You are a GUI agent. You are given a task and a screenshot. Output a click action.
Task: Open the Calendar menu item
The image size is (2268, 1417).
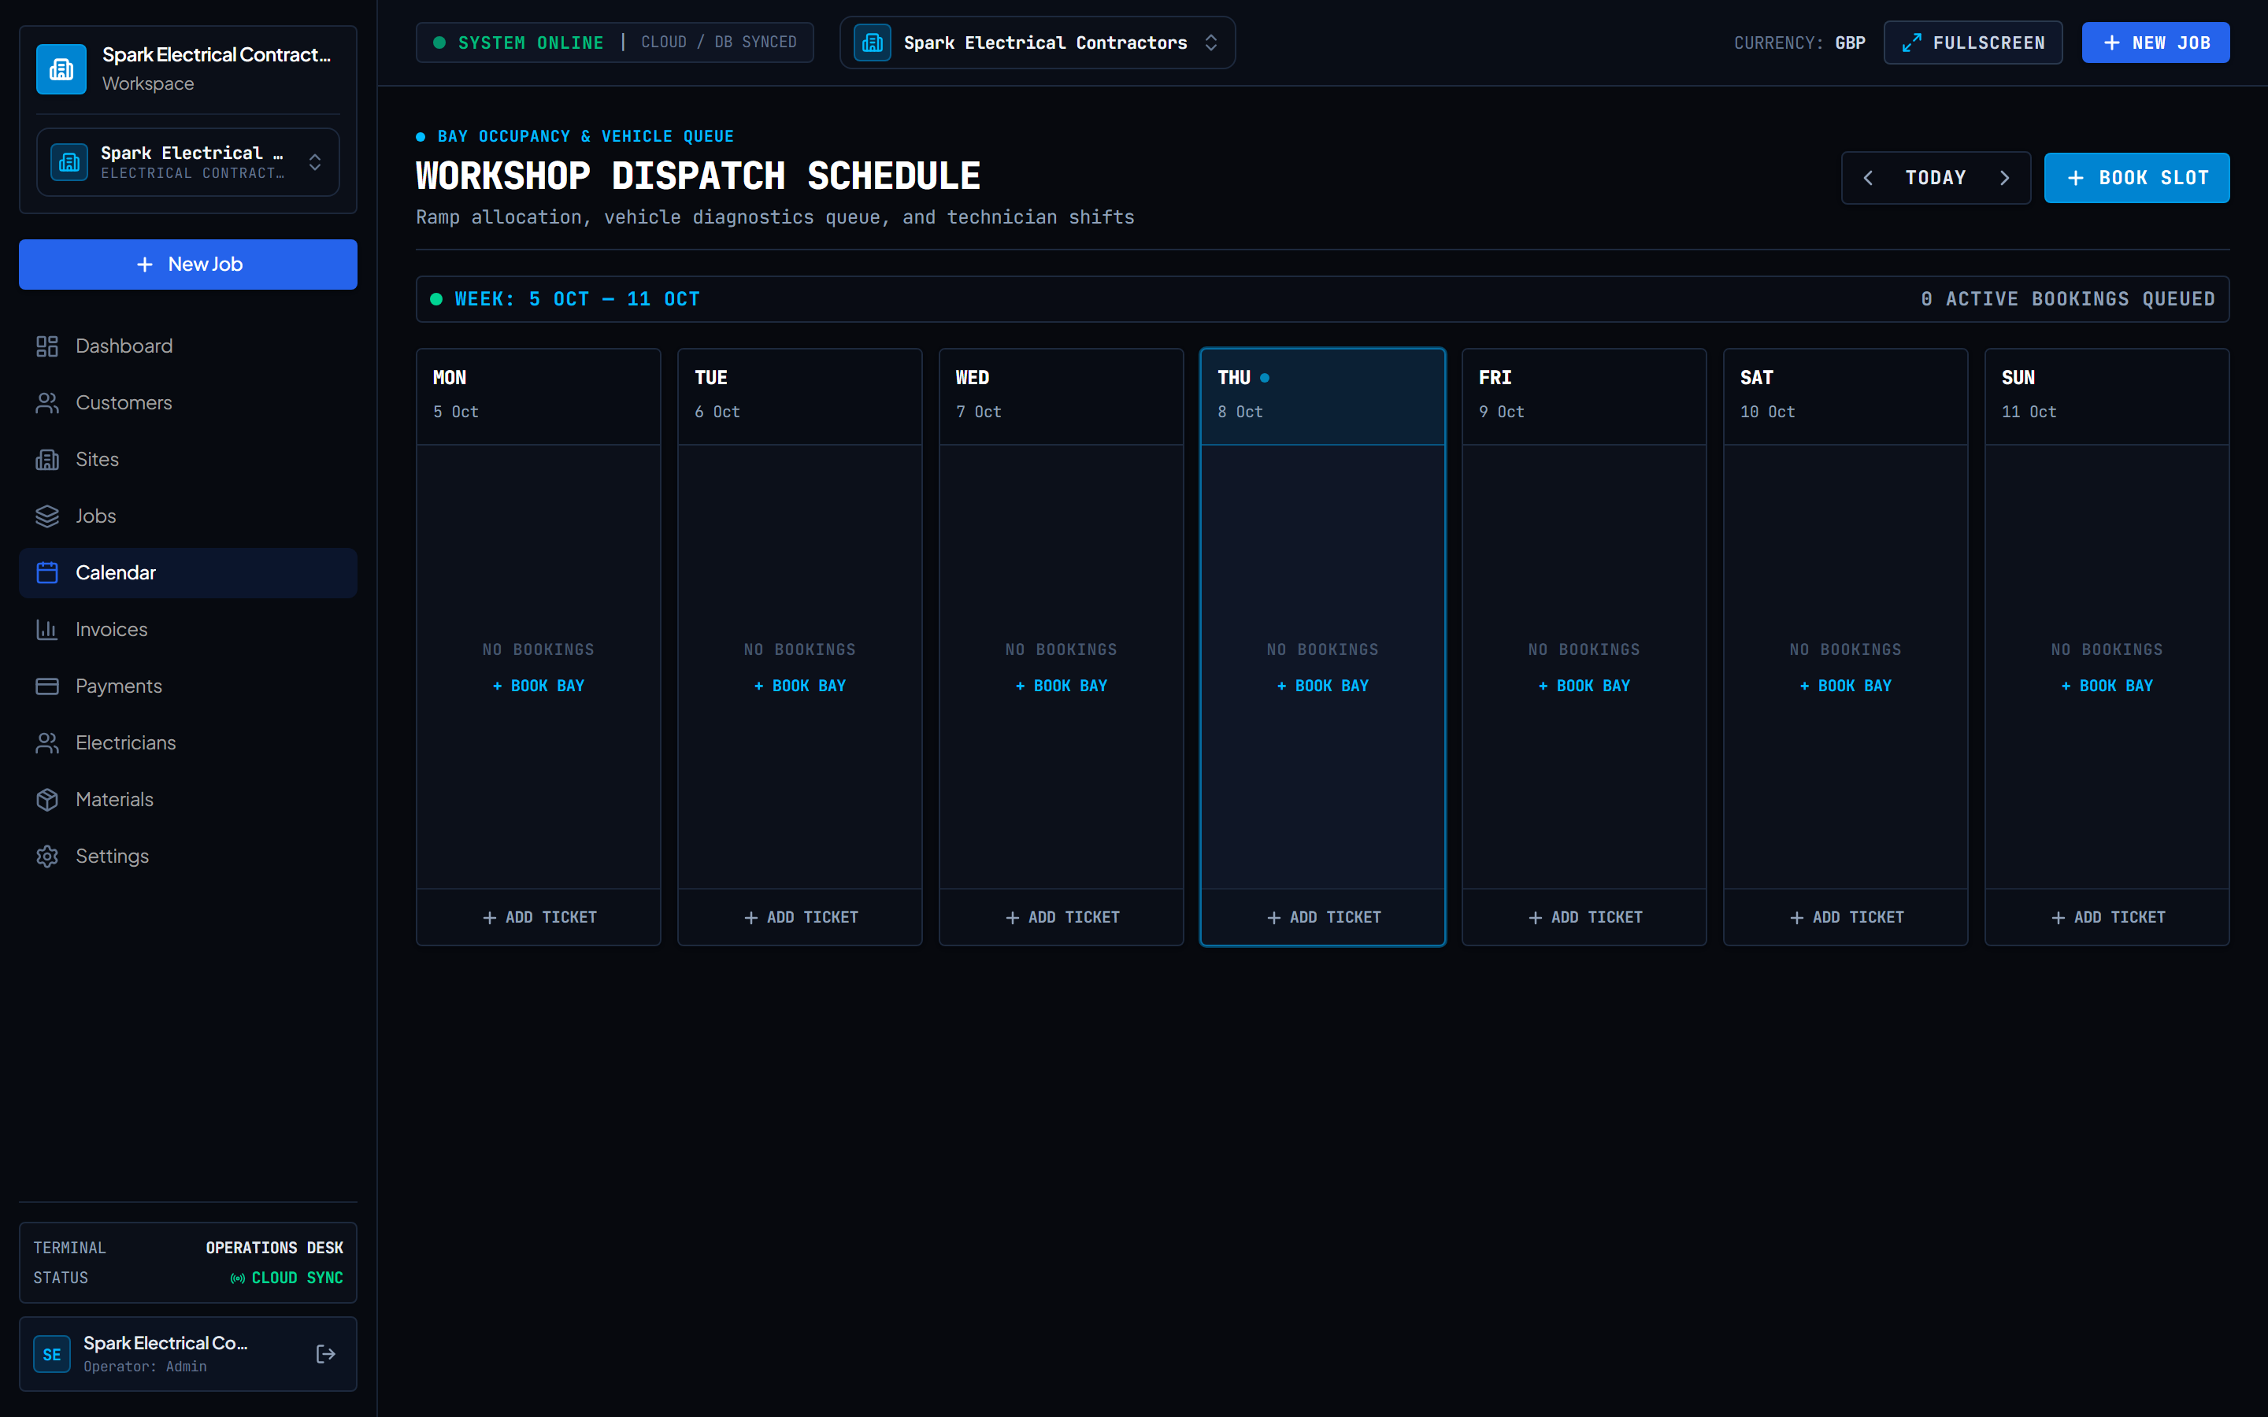tap(187, 572)
